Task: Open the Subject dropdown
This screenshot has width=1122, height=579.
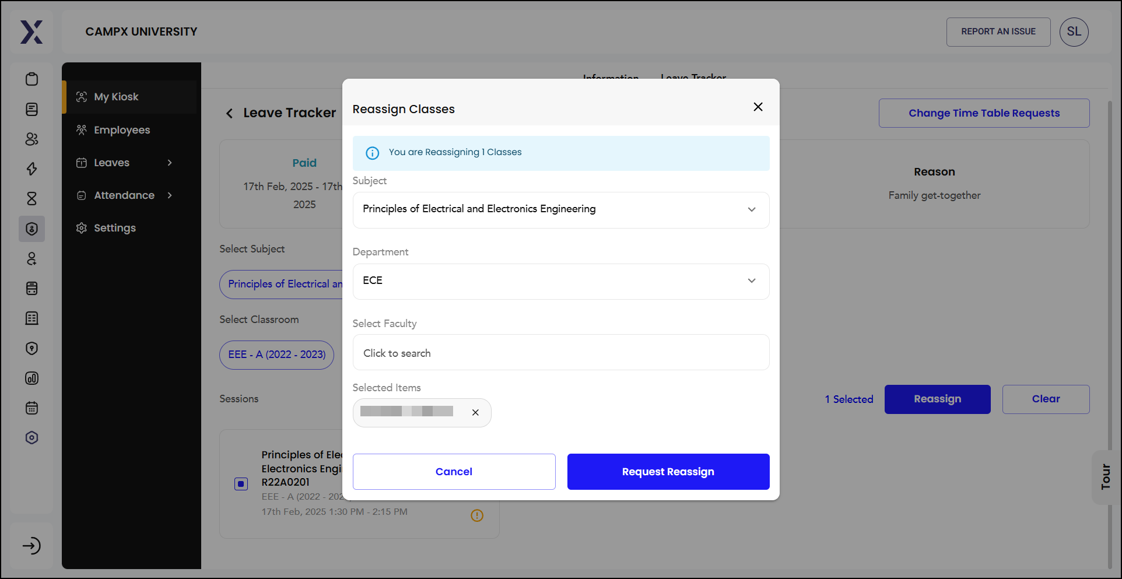Action: pos(561,210)
